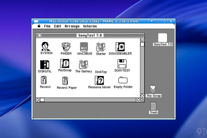Image resolution: width=207 pixels, height=138 pixels.
Task: Select the Reversi Coke can icon
Action: click(44, 80)
